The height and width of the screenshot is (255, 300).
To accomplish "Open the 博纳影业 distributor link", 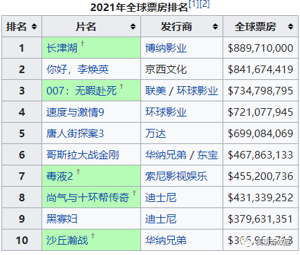I will tap(166, 48).
